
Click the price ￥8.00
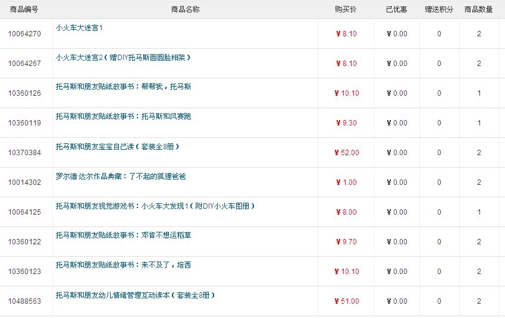pyautogui.click(x=347, y=212)
